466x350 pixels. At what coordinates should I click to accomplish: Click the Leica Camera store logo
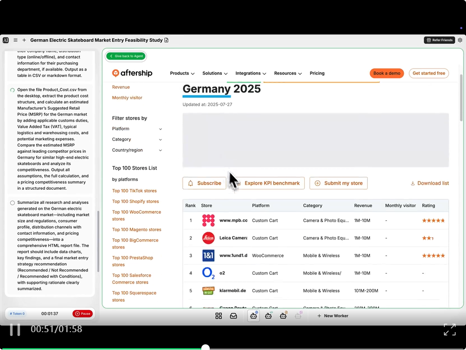pos(208,238)
